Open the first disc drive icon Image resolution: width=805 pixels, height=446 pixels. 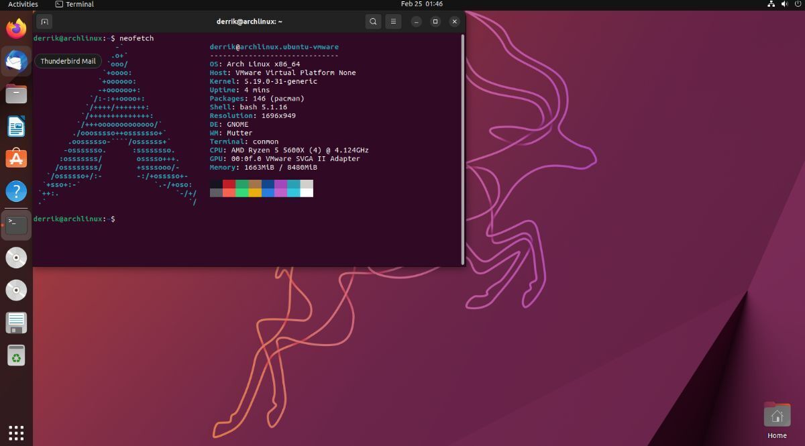[16, 258]
